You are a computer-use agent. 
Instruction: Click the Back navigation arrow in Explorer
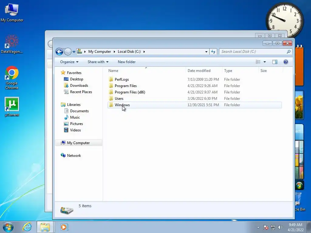pos(59,52)
